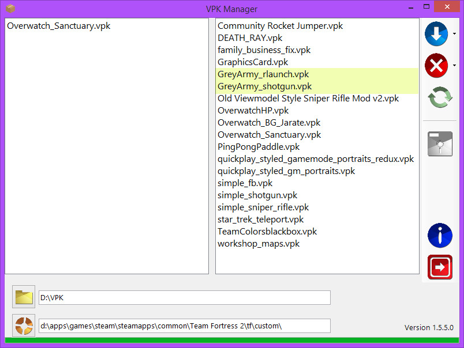The image size is (464, 348).
Task: Exit using the red arrow icon
Action: point(440,267)
